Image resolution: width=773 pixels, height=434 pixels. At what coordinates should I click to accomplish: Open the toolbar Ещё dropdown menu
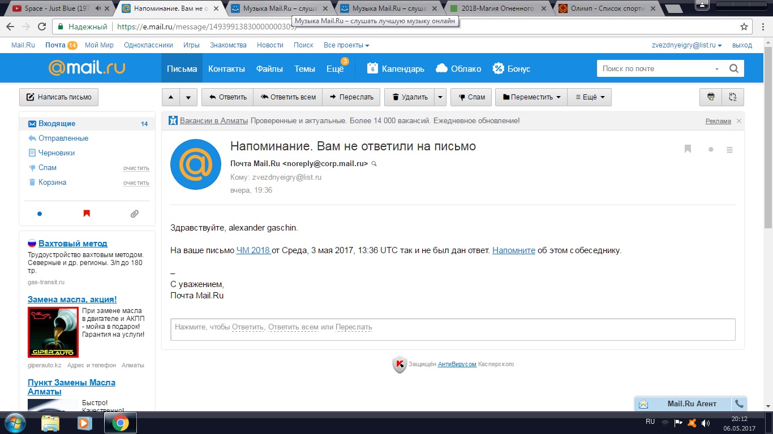pos(589,97)
